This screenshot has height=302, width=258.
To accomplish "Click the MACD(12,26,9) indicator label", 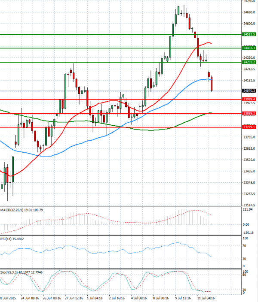I will (21, 210).
